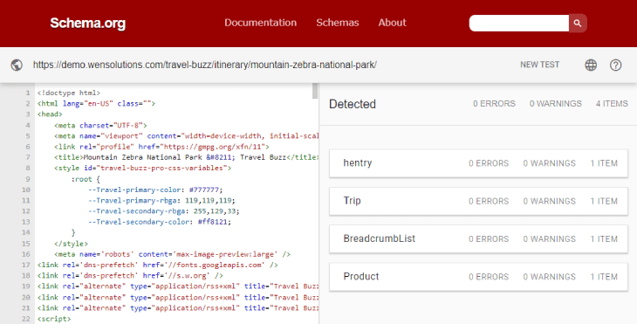Click the --Travel-primary-rbga line
This screenshot has width=637, height=324.
161,200
